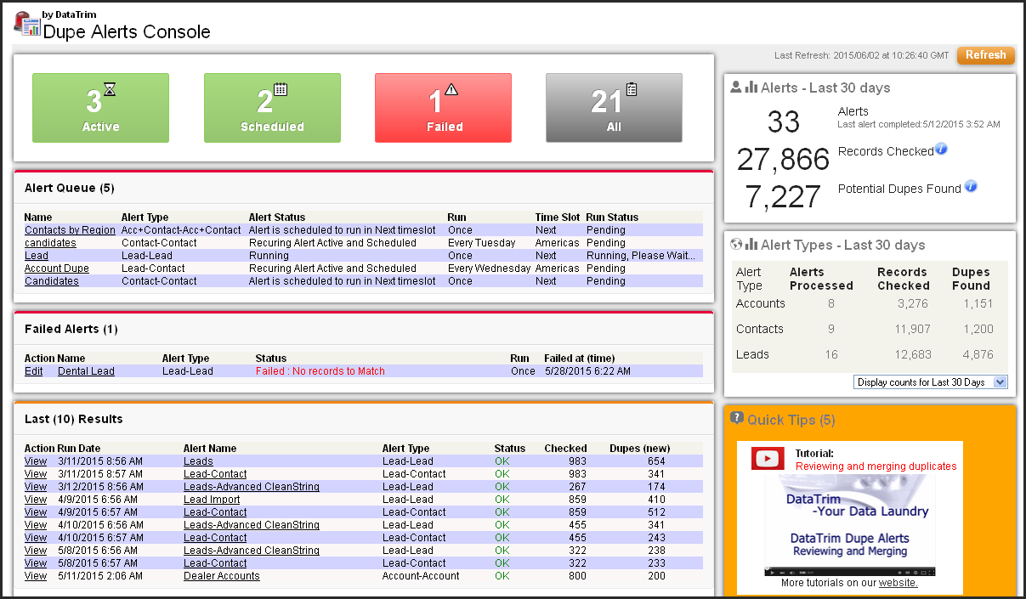View the result from 5/8/2015 6:56 AM
The width and height of the screenshot is (1026, 599).
[x=36, y=551]
